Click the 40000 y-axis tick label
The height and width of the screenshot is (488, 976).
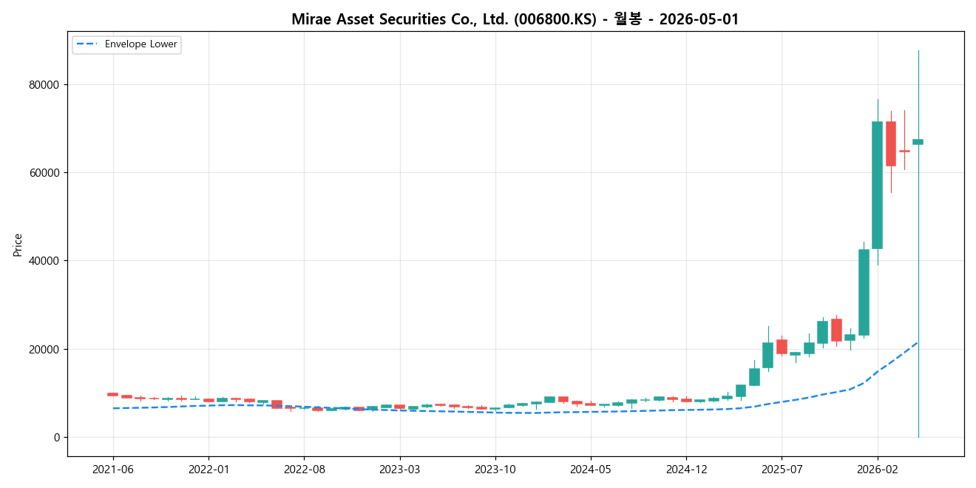[44, 261]
